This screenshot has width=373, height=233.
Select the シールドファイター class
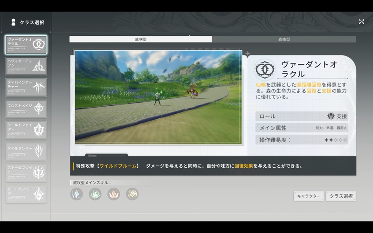coord(26,130)
